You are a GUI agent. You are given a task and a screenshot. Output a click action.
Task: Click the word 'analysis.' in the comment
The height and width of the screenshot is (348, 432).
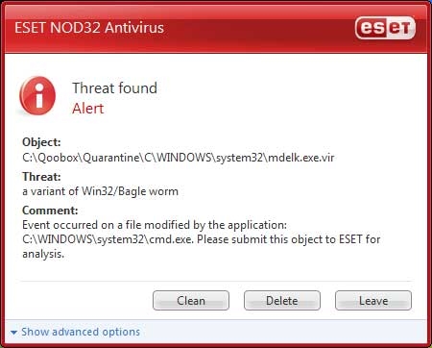pyautogui.click(x=43, y=254)
